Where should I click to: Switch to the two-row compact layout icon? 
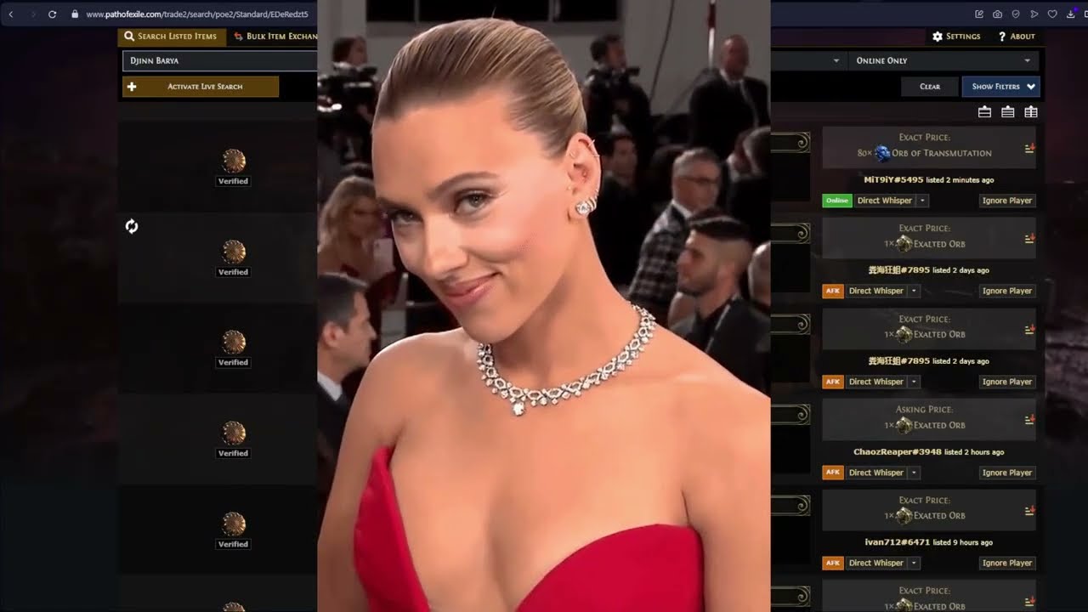pos(984,111)
